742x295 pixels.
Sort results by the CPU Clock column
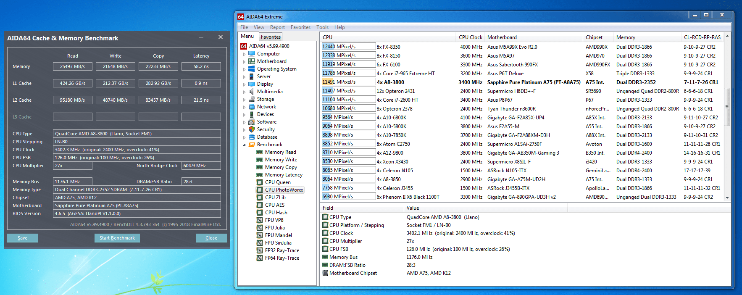[470, 37]
